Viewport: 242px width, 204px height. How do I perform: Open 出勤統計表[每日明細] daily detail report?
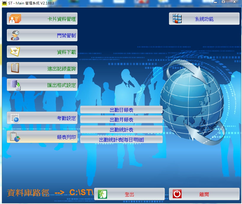121,140
